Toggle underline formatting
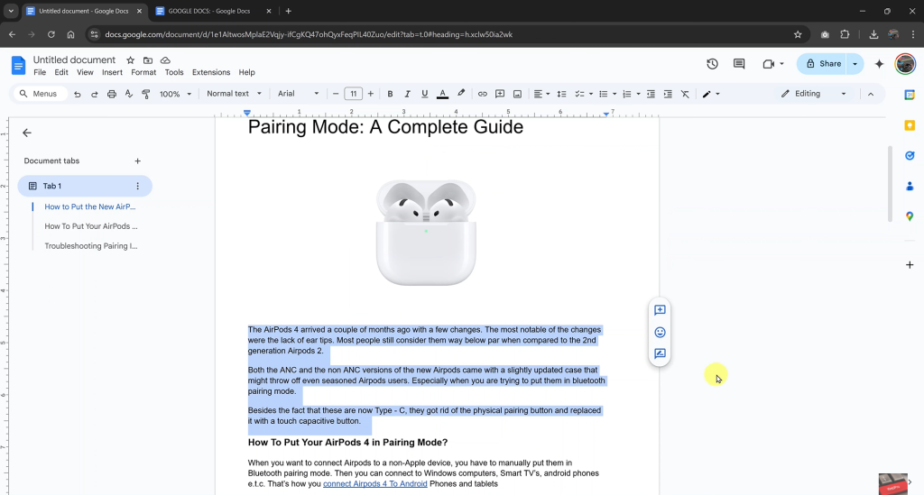The height and width of the screenshot is (495, 924). tap(424, 94)
